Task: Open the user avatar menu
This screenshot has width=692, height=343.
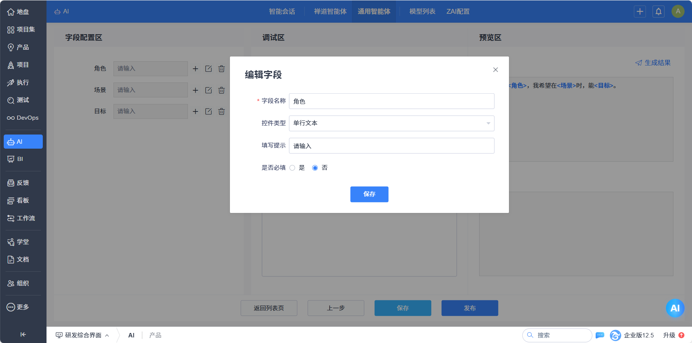Action: click(x=678, y=12)
